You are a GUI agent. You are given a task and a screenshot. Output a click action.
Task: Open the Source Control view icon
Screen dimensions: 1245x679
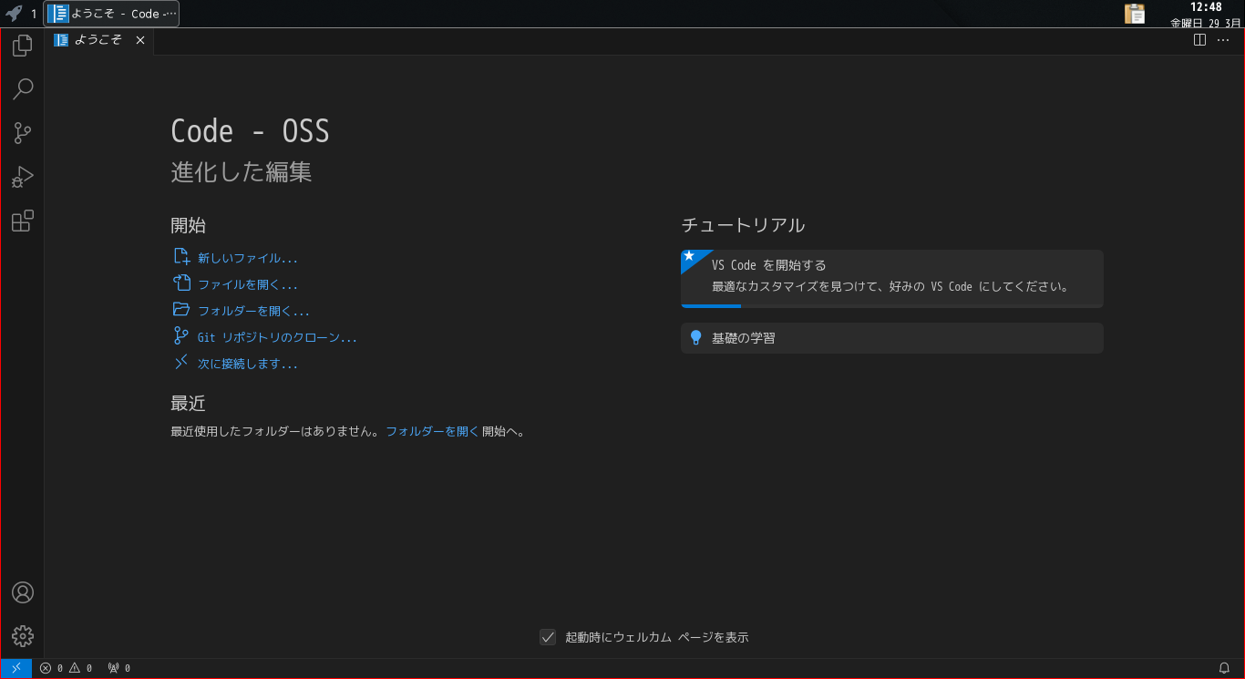click(x=23, y=133)
